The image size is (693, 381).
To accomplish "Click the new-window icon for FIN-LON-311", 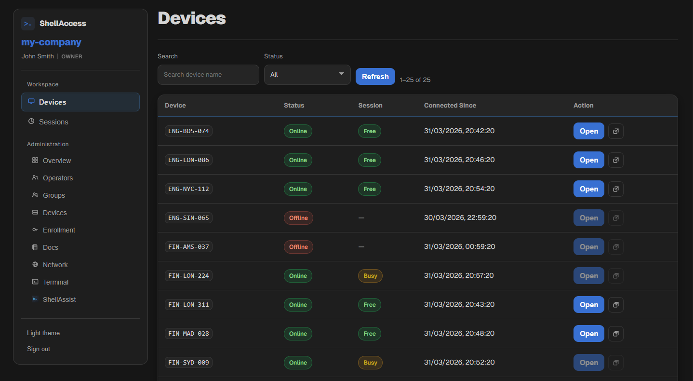I will click(615, 305).
